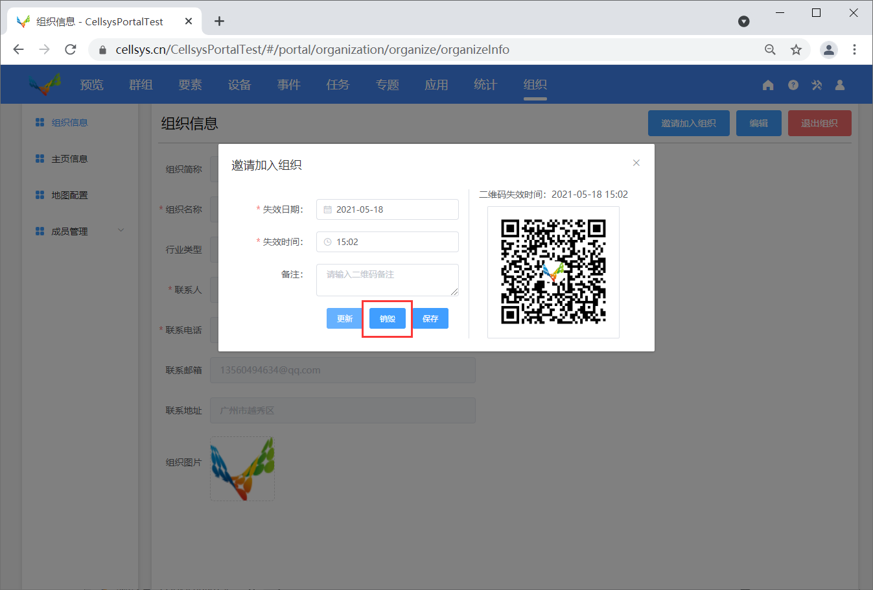Select 主页信息 in sidebar
Screen dimensions: 873x590
(69, 159)
